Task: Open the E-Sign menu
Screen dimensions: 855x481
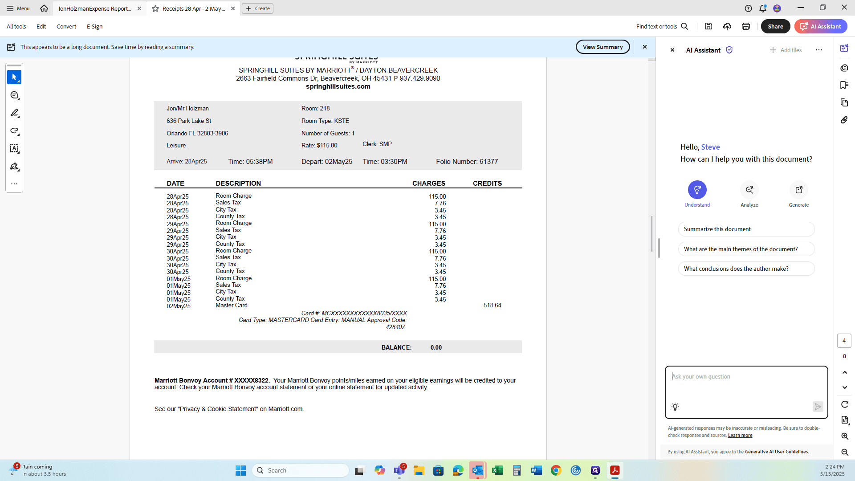Action: click(x=95, y=27)
